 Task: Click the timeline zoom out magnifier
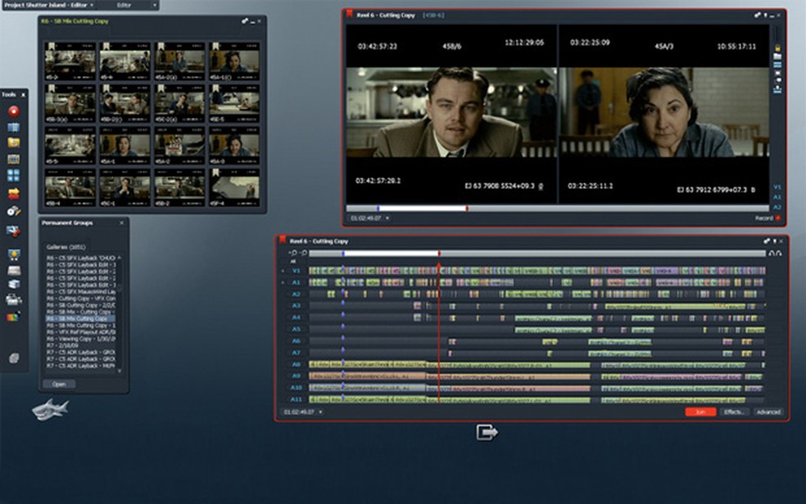(x=304, y=253)
